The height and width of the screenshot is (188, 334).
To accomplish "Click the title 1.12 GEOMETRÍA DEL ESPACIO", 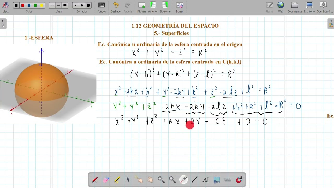I will click(175, 26).
